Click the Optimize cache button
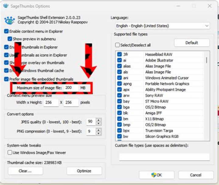219x185 pixels. pos(84,171)
